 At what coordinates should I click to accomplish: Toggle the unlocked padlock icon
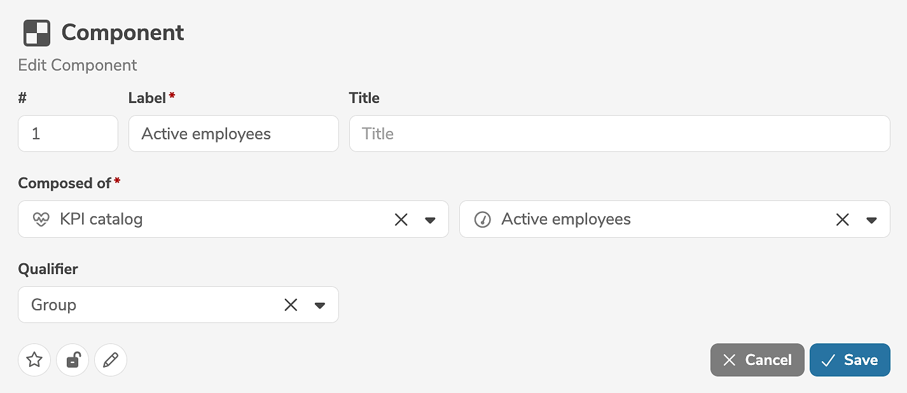73,361
